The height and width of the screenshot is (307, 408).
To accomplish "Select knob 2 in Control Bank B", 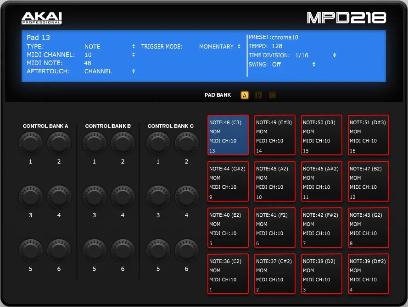I will point(123,143).
